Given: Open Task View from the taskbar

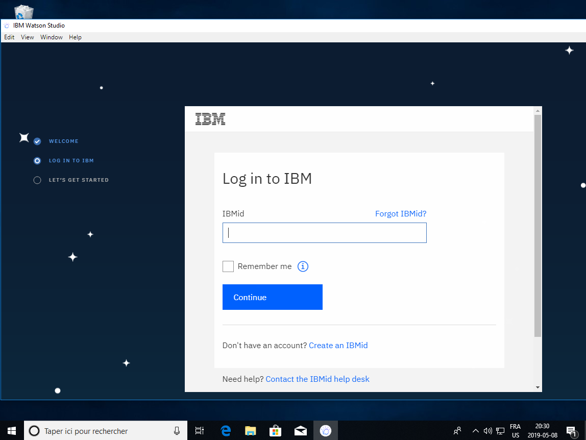Looking at the screenshot, I should coord(200,431).
